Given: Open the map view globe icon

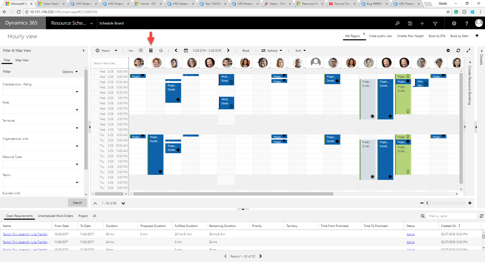Looking at the screenshot, I should point(161,51).
